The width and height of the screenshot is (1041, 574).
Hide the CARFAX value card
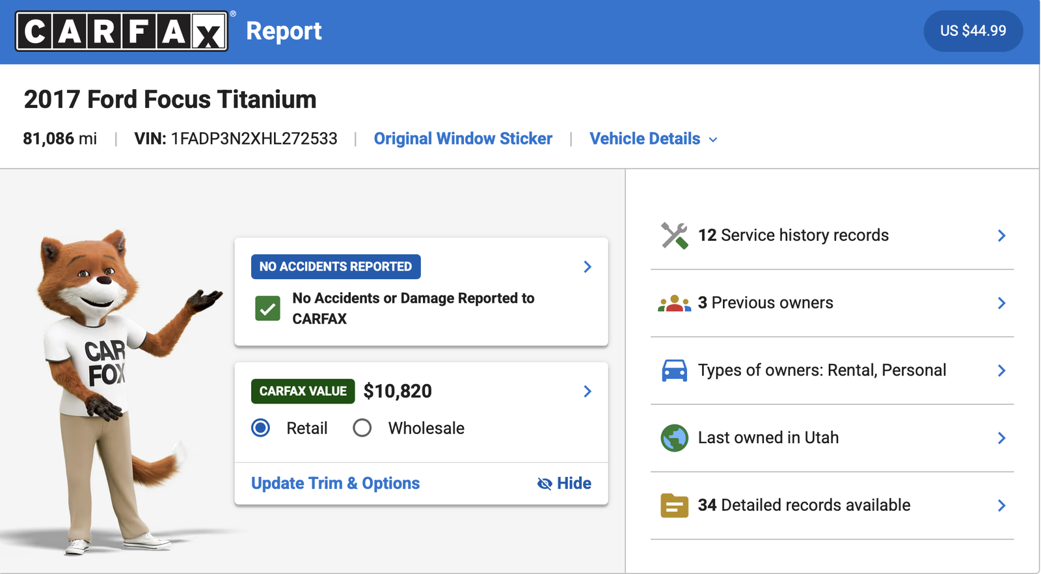click(564, 484)
